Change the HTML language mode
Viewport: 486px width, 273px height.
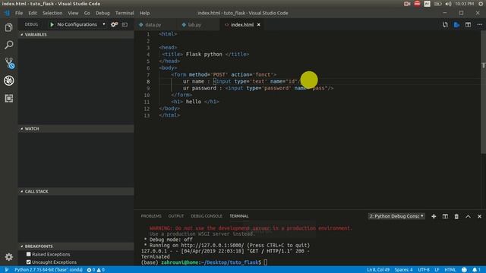tap(450, 270)
